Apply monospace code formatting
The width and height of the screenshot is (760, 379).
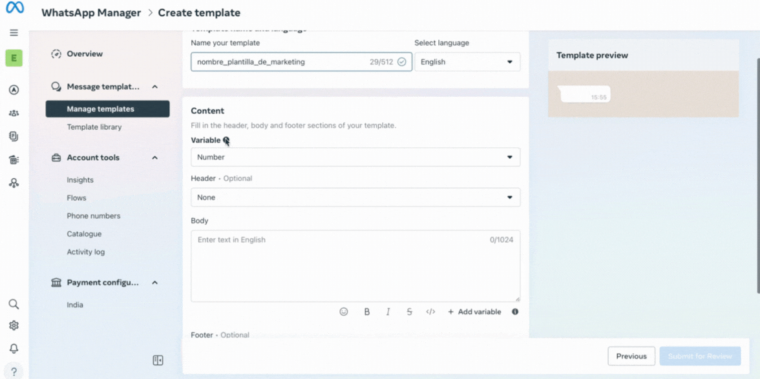click(x=430, y=312)
